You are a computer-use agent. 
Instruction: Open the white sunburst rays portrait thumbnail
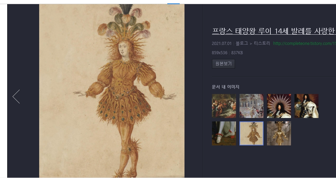[x=279, y=106]
